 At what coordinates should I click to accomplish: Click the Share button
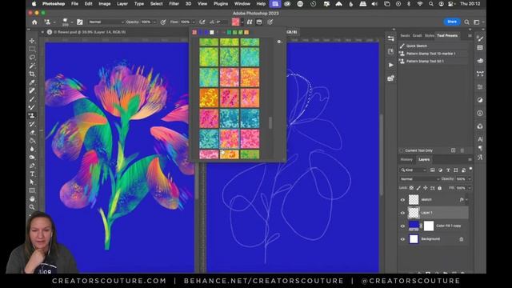pyautogui.click(x=452, y=22)
